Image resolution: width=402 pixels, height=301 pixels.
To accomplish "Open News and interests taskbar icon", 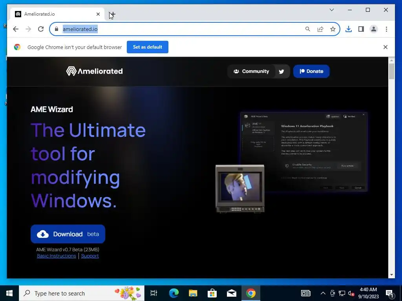I will (x=305, y=293).
